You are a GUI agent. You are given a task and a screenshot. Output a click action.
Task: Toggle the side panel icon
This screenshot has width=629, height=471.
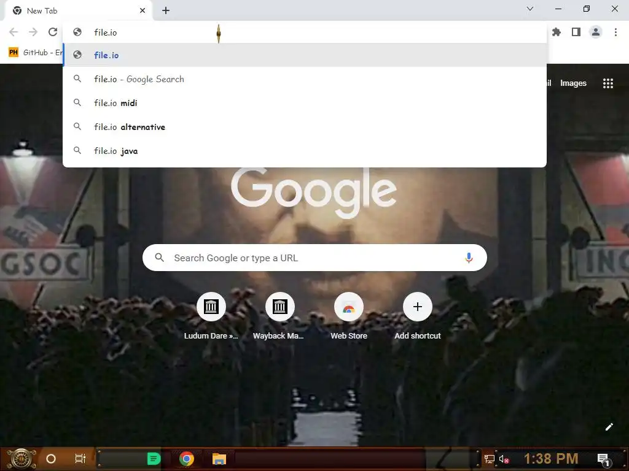pyautogui.click(x=576, y=32)
